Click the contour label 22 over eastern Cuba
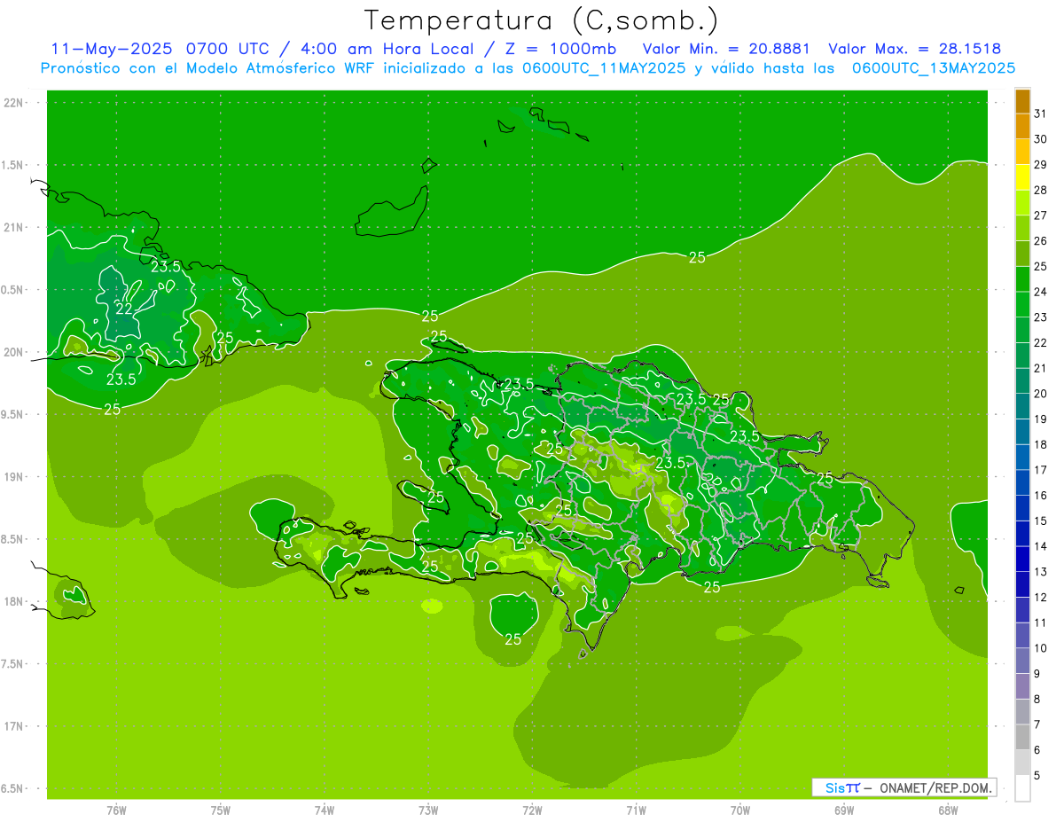The image size is (1064, 822). (124, 309)
